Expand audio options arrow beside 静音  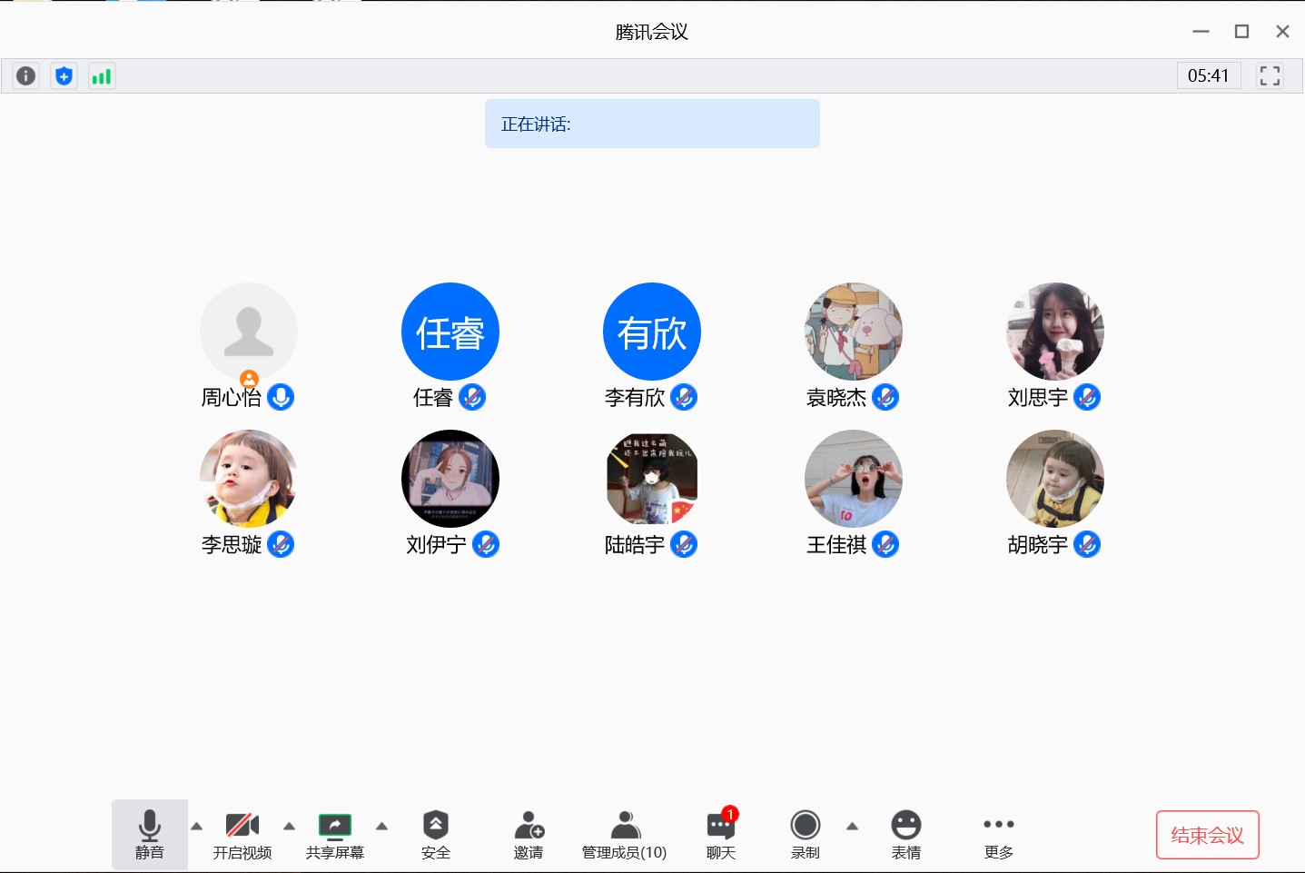(197, 826)
